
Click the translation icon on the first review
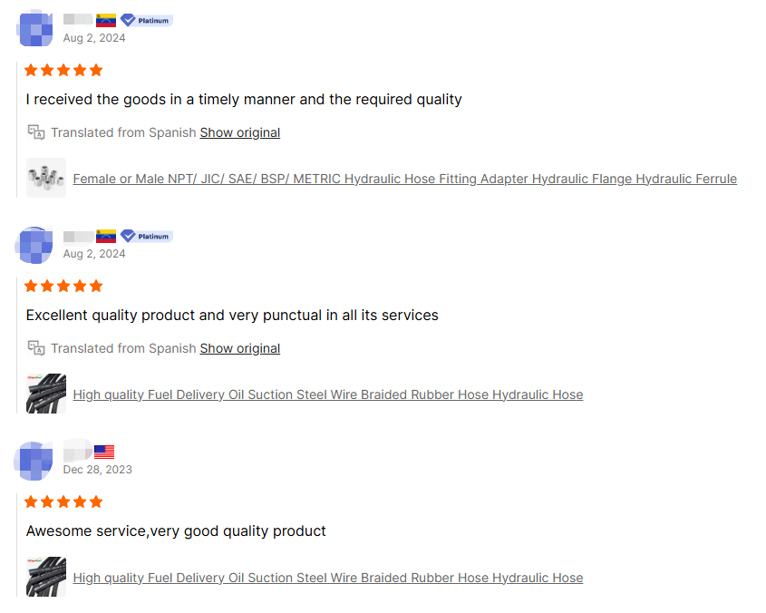tap(36, 132)
